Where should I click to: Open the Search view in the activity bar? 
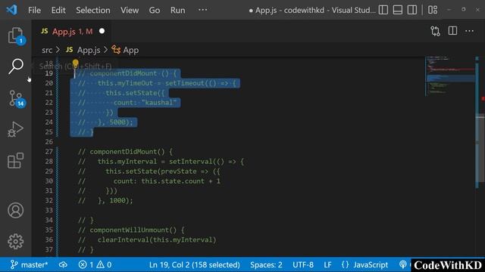click(x=16, y=66)
